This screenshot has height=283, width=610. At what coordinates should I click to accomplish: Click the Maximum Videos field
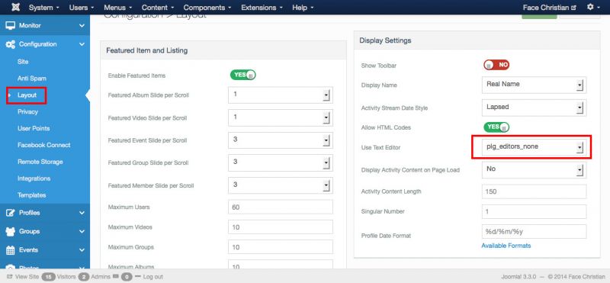281,227
